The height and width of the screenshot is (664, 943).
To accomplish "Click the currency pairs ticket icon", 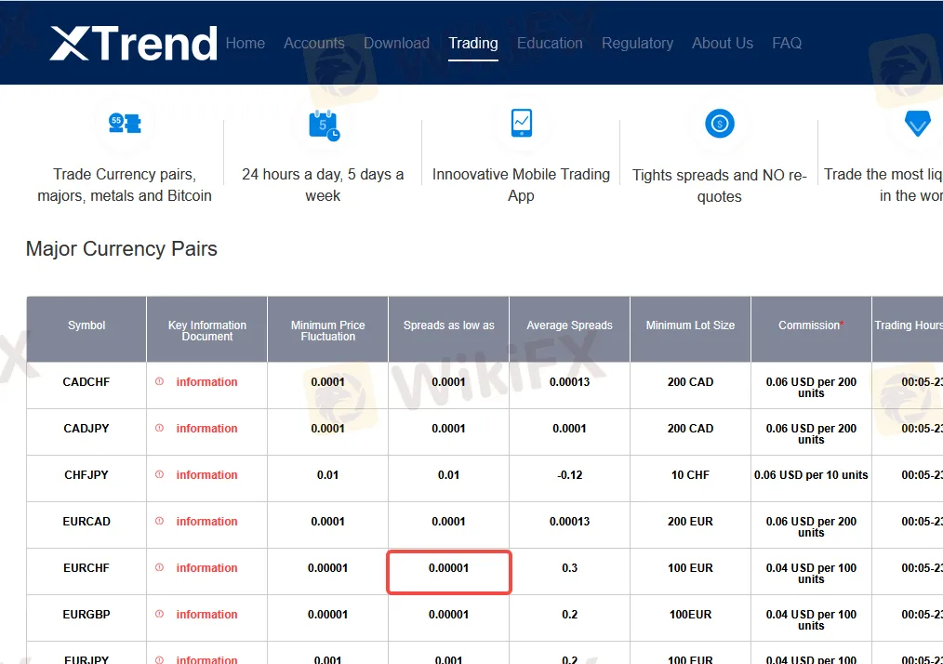I will pos(125,124).
